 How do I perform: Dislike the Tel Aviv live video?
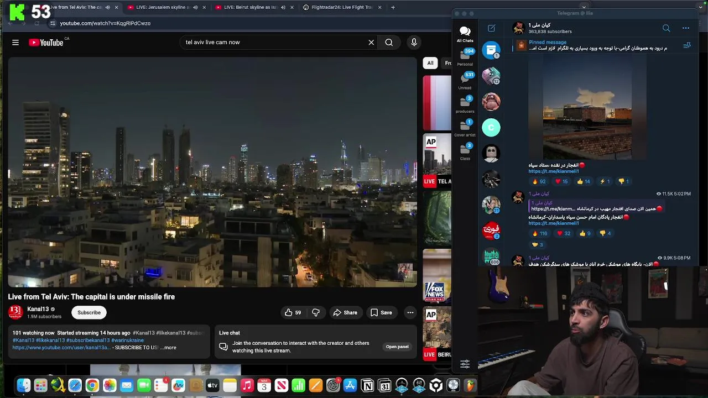tap(316, 313)
